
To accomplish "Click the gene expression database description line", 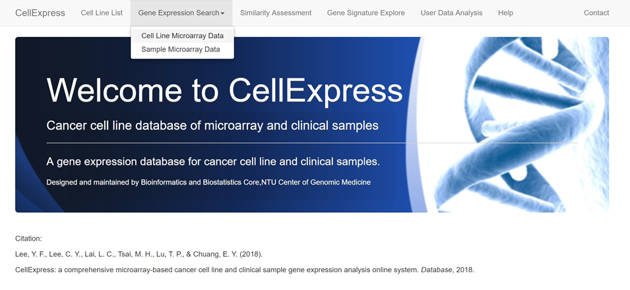I will coord(213,162).
